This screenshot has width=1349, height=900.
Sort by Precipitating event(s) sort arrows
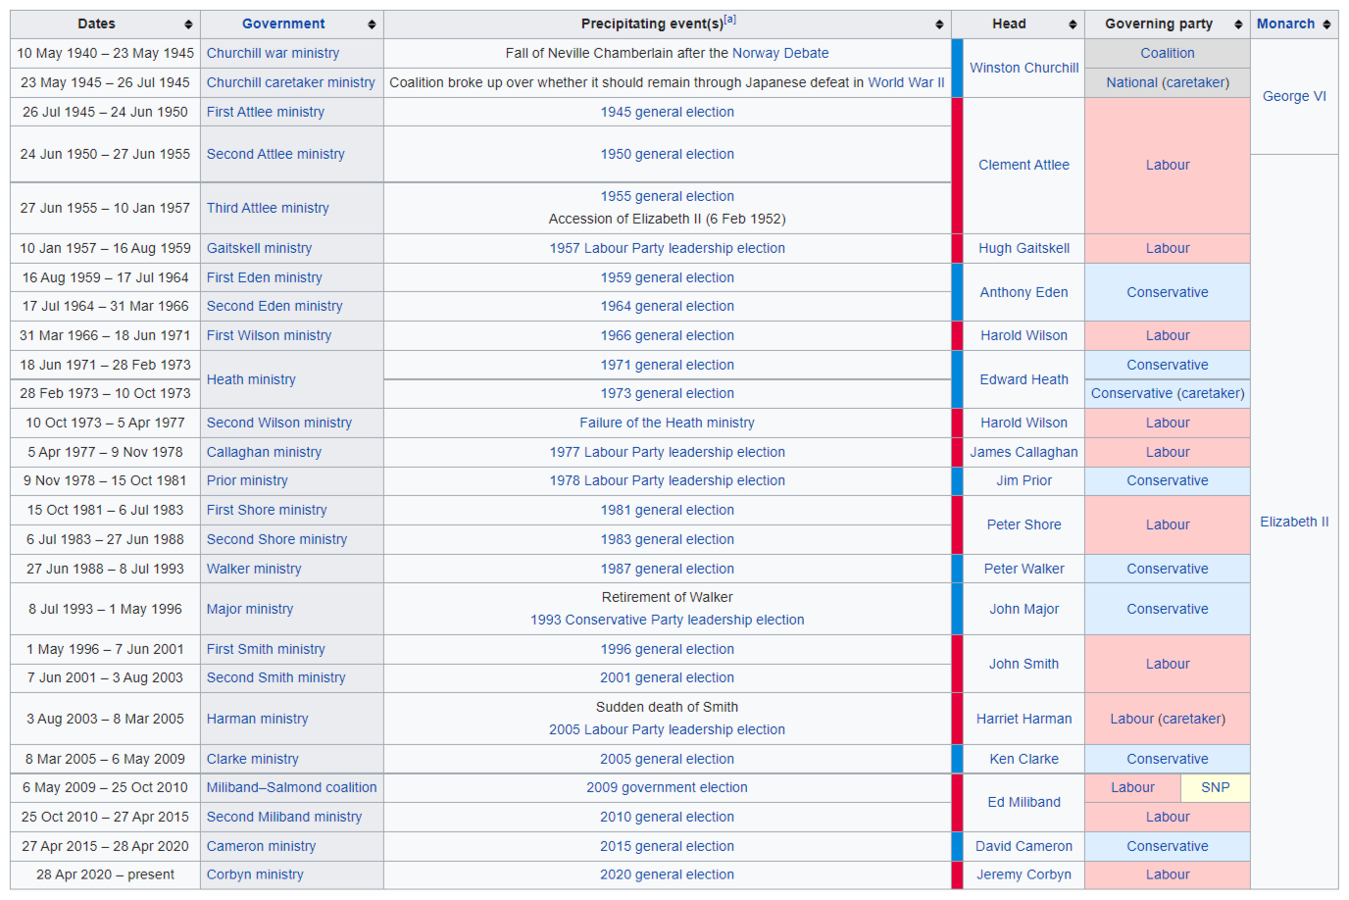[939, 25]
